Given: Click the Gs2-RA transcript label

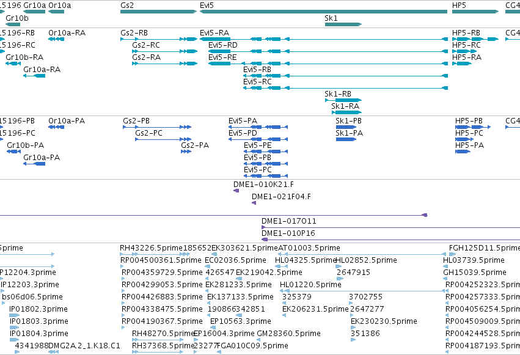Looking at the screenshot, I should click(x=146, y=57).
